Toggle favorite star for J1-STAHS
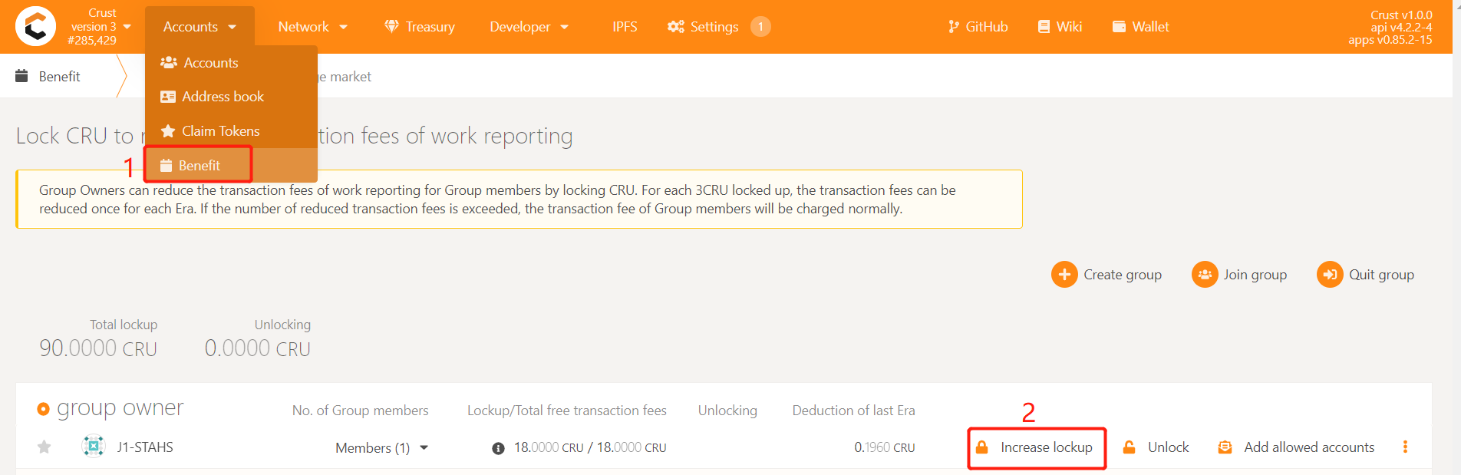The image size is (1461, 475). click(x=45, y=447)
